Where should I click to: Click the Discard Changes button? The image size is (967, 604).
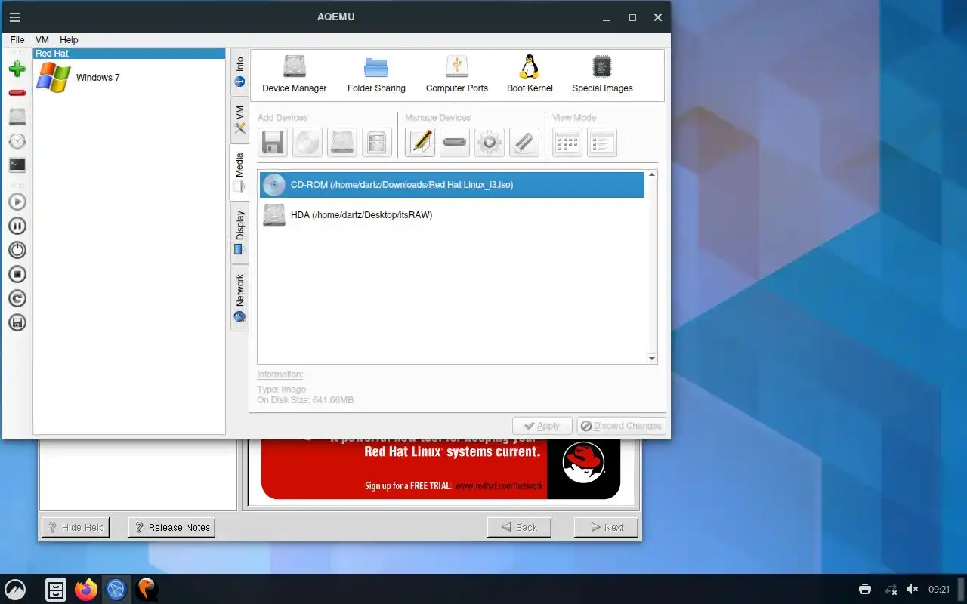click(x=621, y=426)
